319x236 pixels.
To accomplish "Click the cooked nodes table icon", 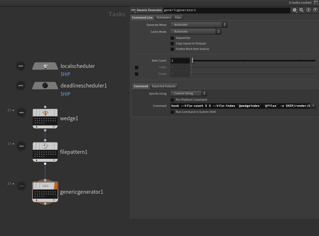I will pyautogui.click(x=316, y=3).
